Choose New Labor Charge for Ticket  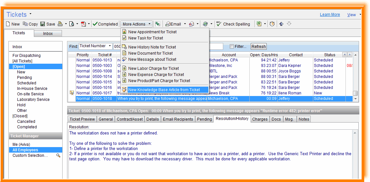tap(153, 69)
